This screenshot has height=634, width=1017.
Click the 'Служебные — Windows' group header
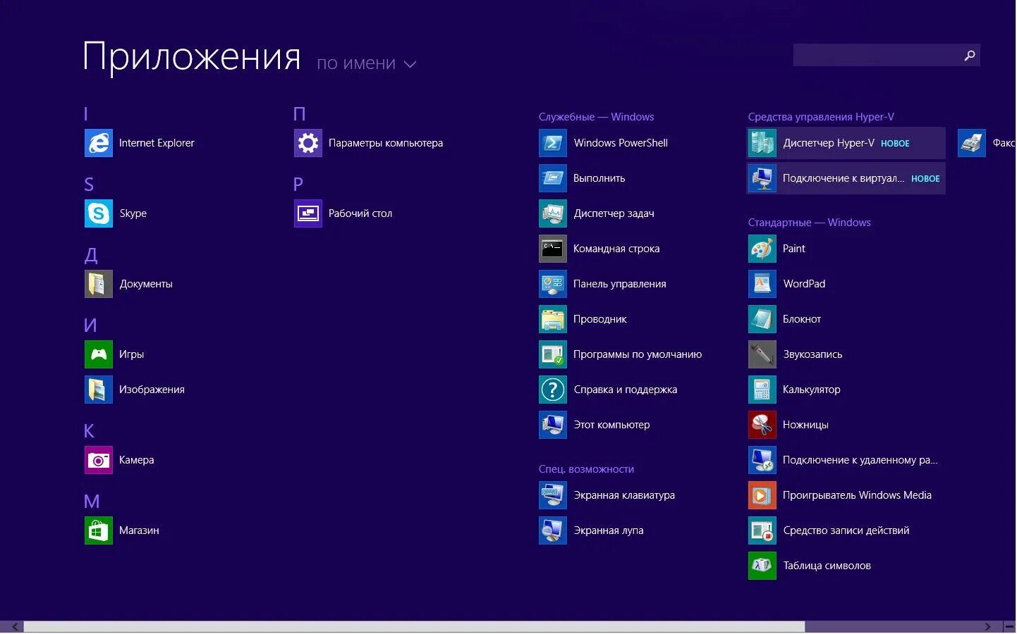tap(596, 117)
